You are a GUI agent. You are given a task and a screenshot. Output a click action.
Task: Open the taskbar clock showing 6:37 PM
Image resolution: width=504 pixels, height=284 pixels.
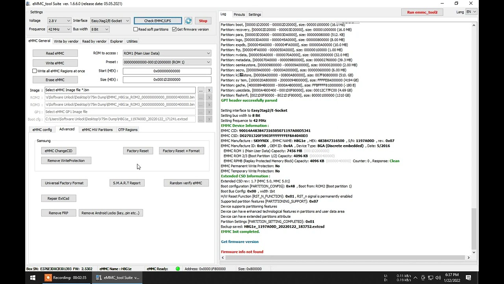[x=452, y=278]
